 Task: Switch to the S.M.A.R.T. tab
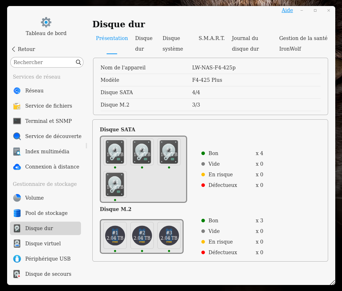pyautogui.click(x=211, y=38)
